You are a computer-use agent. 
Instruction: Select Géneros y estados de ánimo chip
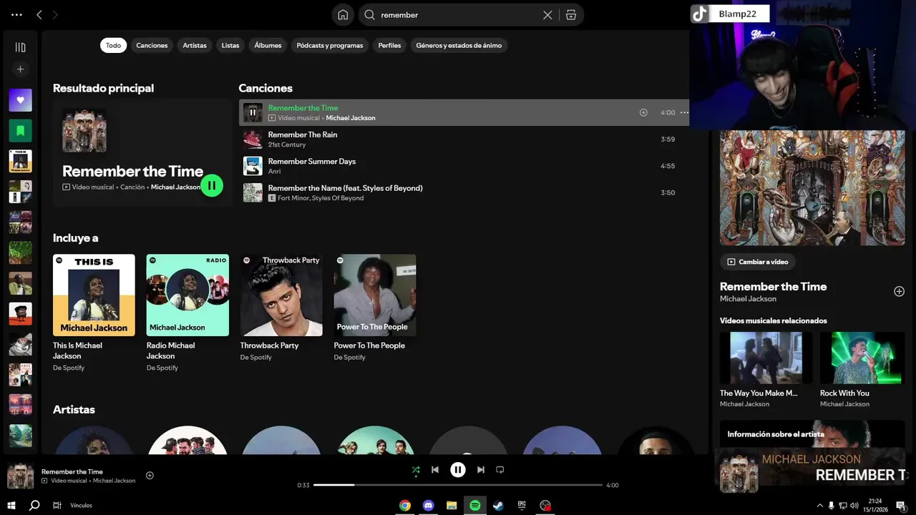tap(459, 45)
